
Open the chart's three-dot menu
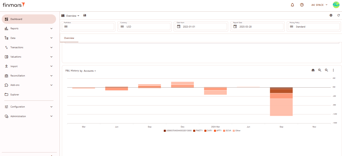333,70
